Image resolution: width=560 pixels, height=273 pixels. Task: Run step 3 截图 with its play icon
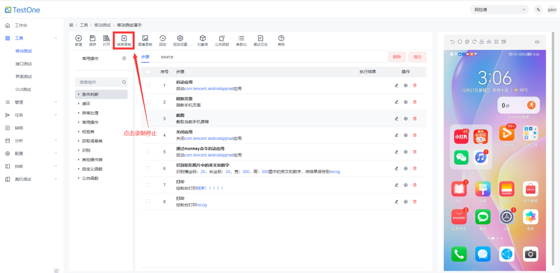coord(405,119)
